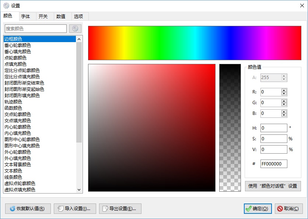Select 外心填充颜色 list item
The width and height of the screenshot is (308, 219).
click(40, 158)
